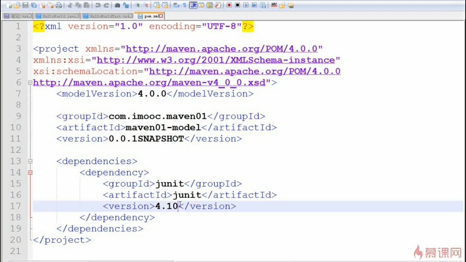Screen dimensions: 466x262
Task: Click on junit artifactId value line 16
Action: [x=187, y=195]
